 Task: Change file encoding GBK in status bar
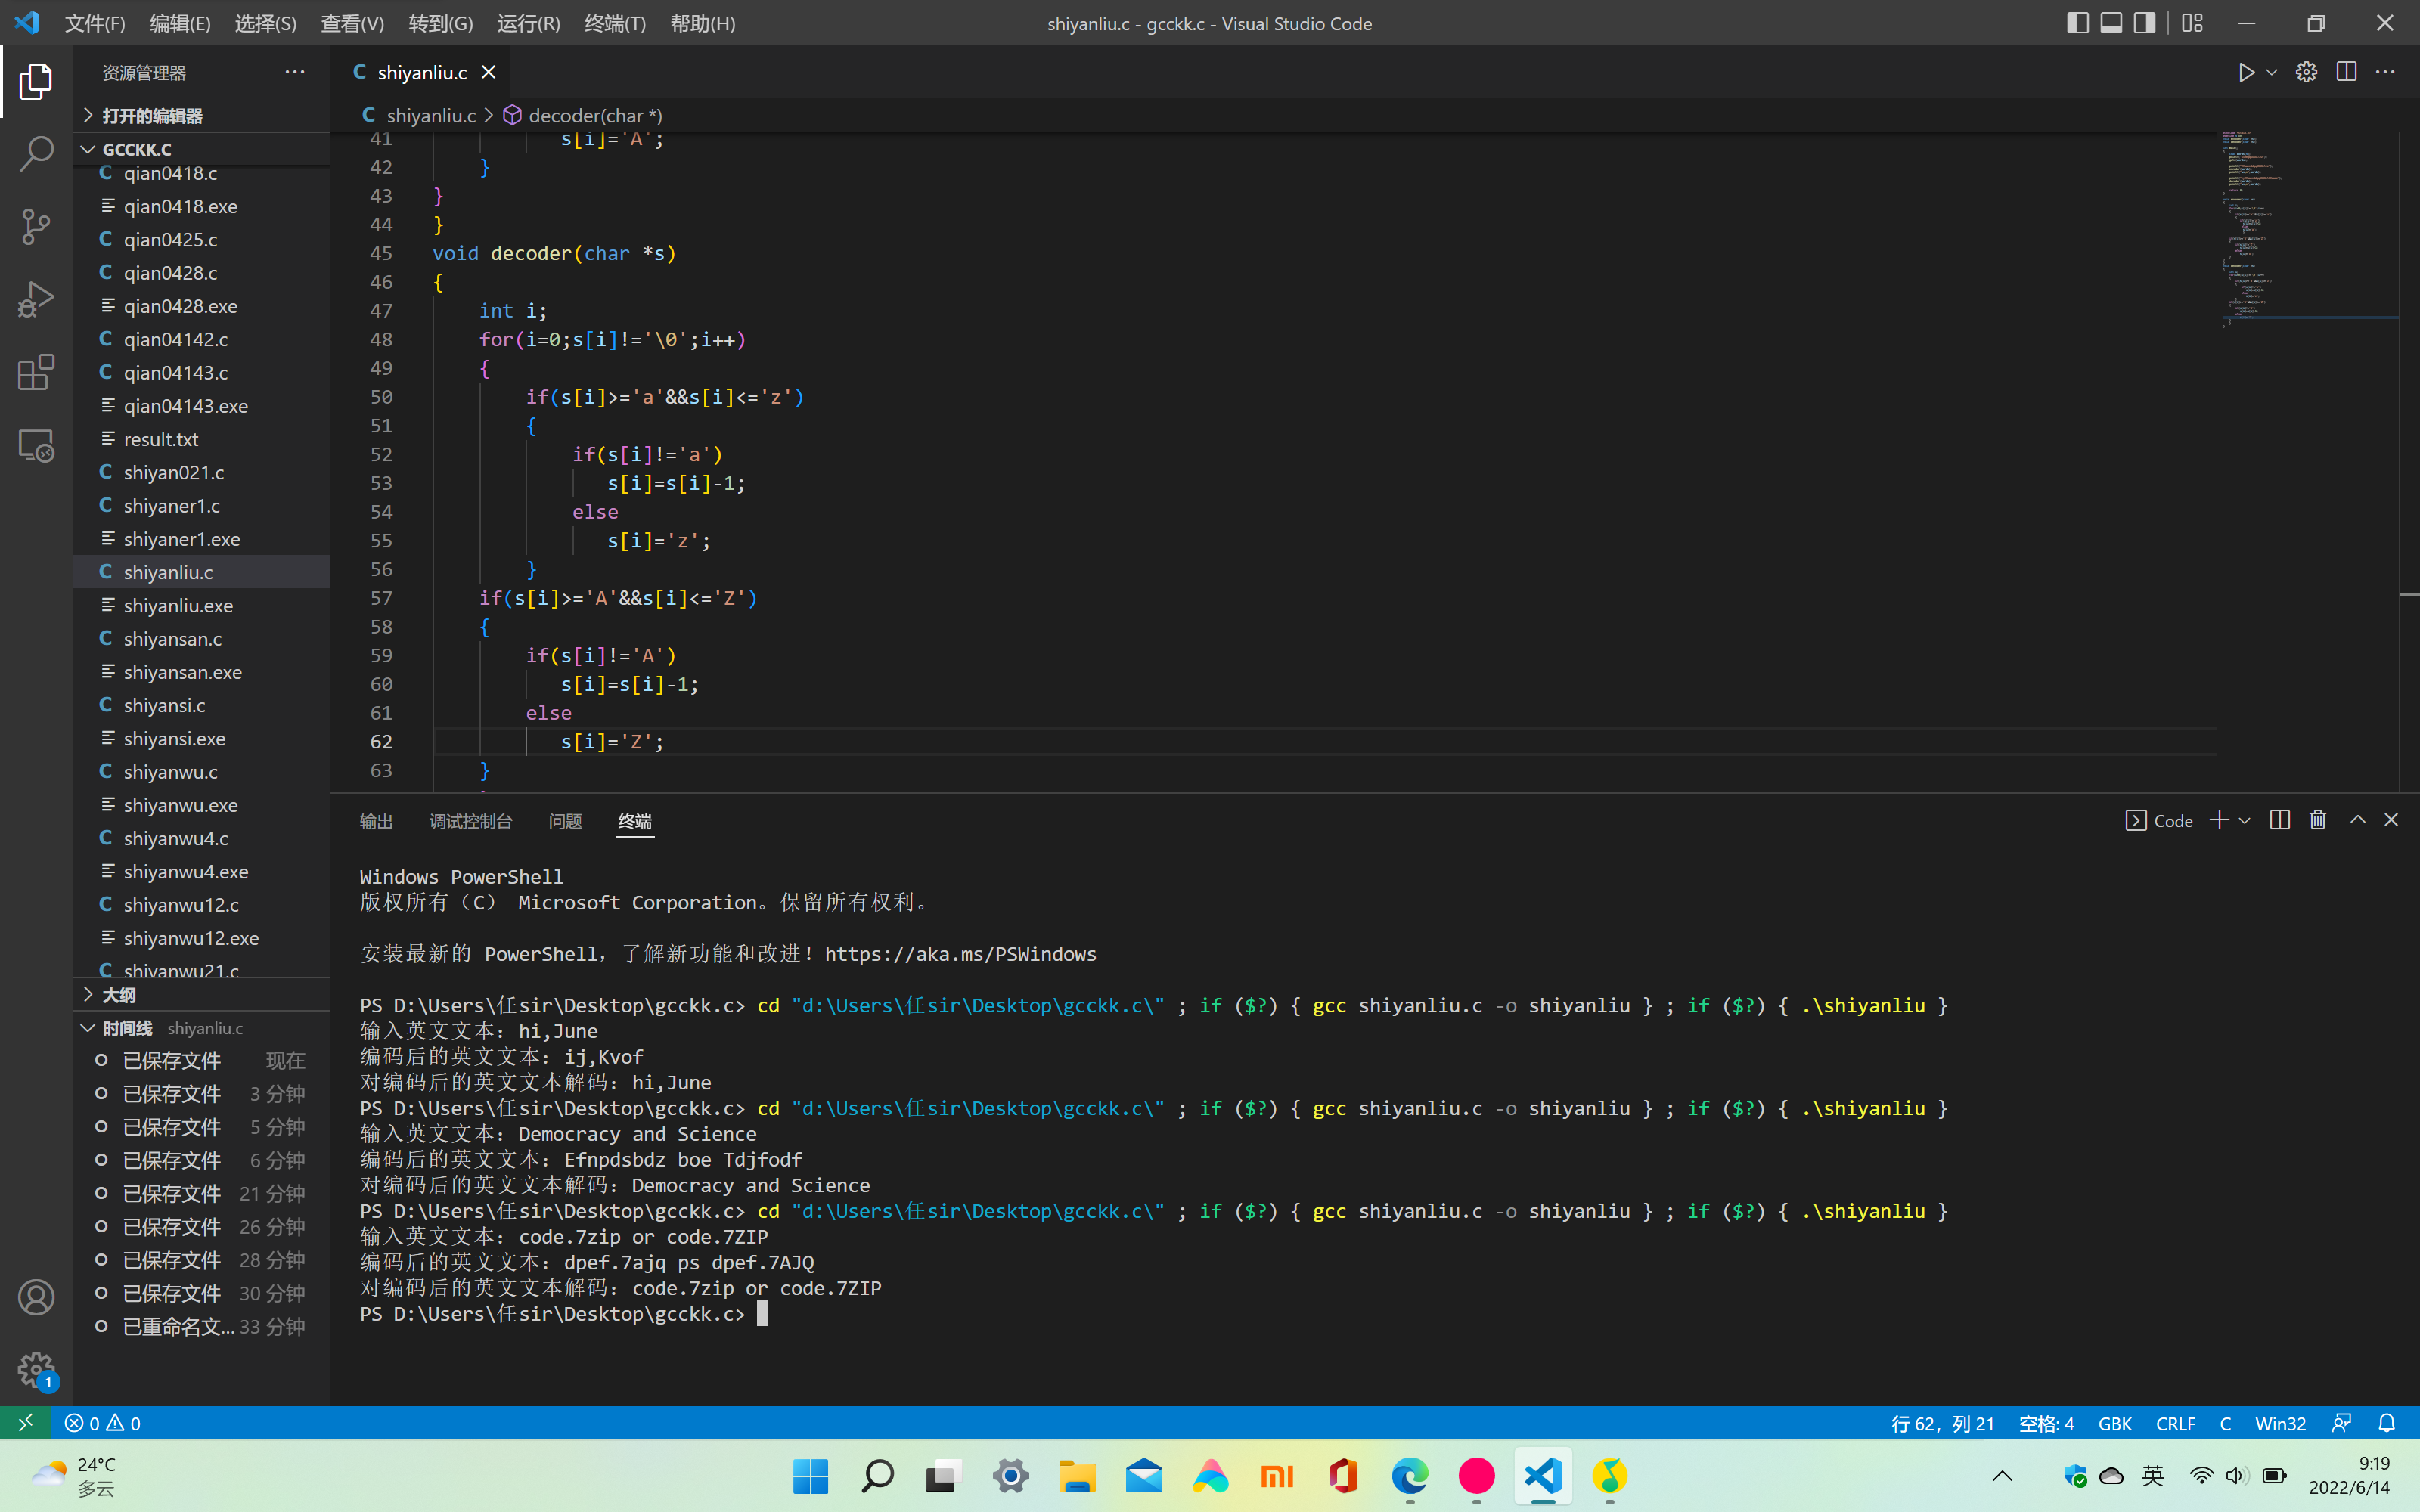pos(2115,1423)
